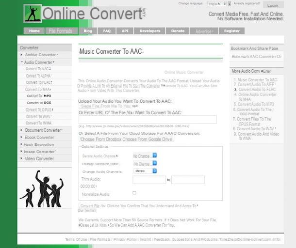The image size is (296, 248).
Task: Open the Our Terms link
Action: [x=86, y=211]
